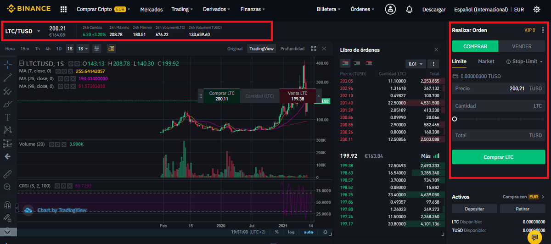Expand the Stop-Limit order type dropdown
The image size is (551, 244).
(524, 61)
